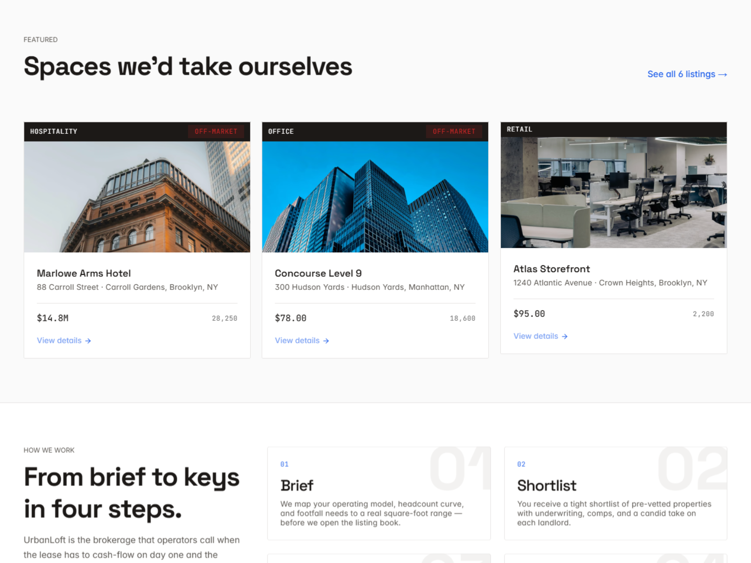Select the Concourse Level 9 title
The width and height of the screenshot is (751, 563).
(318, 273)
